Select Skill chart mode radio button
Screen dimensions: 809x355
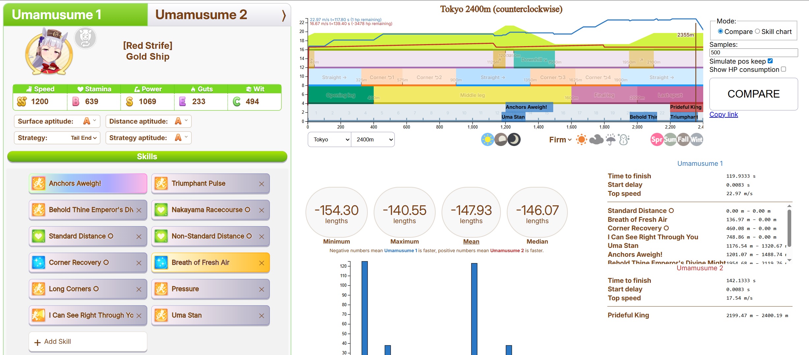coord(757,31)
